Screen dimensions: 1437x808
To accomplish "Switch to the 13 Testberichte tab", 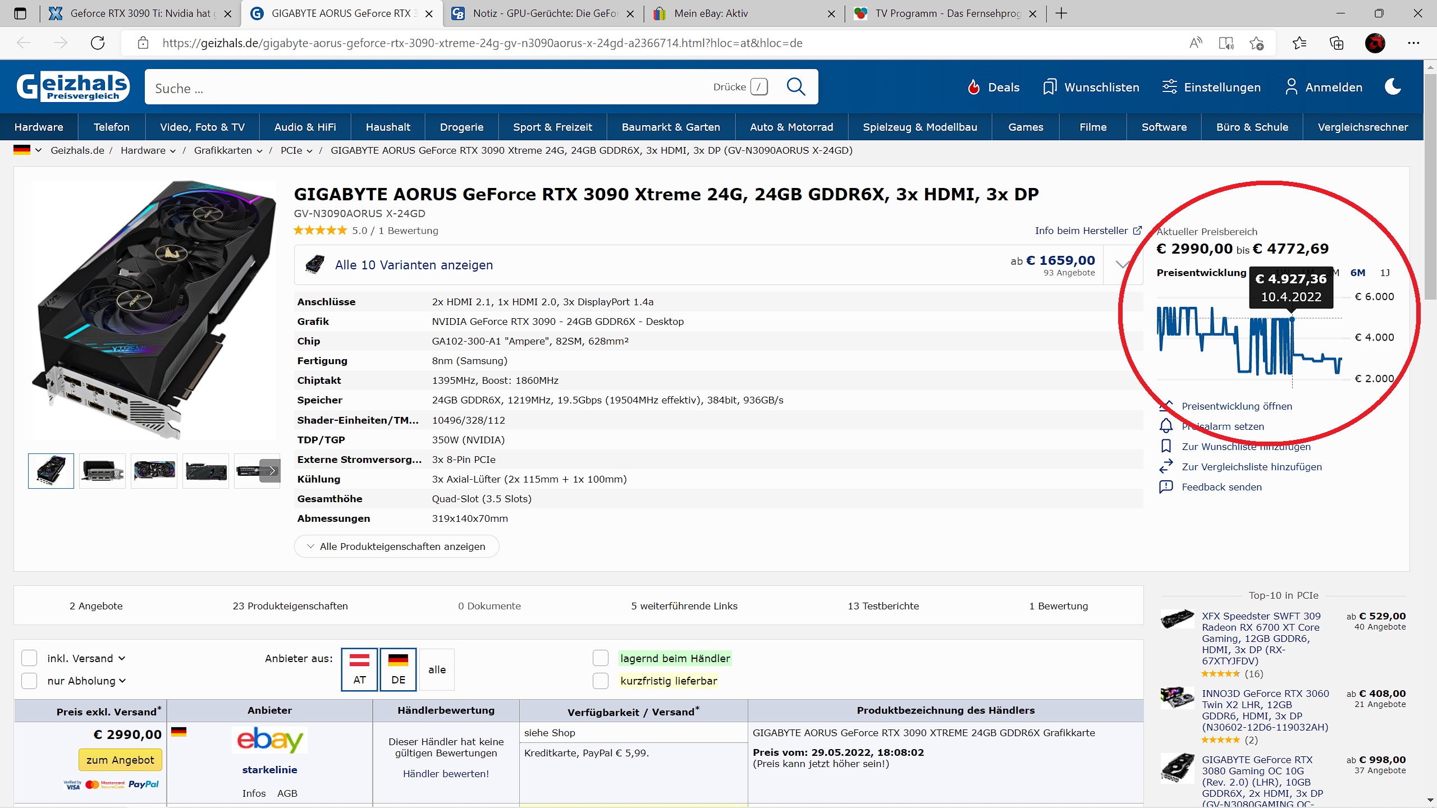I will pyautogui.click(x=883, y=606).
